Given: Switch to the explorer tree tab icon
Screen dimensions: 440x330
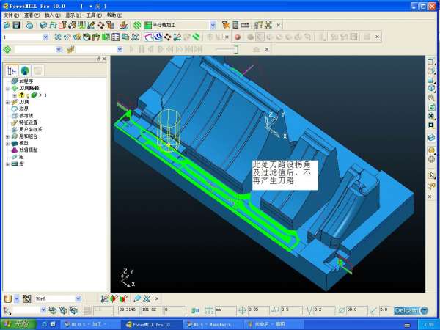Looking at the screenshot, I should tap(11, 70).
